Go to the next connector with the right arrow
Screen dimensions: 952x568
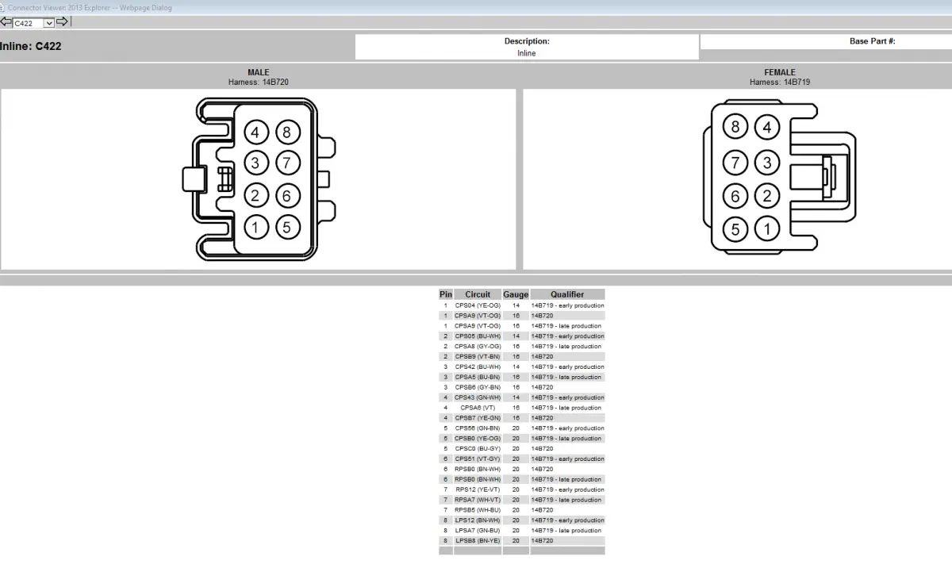coord(62,22)
